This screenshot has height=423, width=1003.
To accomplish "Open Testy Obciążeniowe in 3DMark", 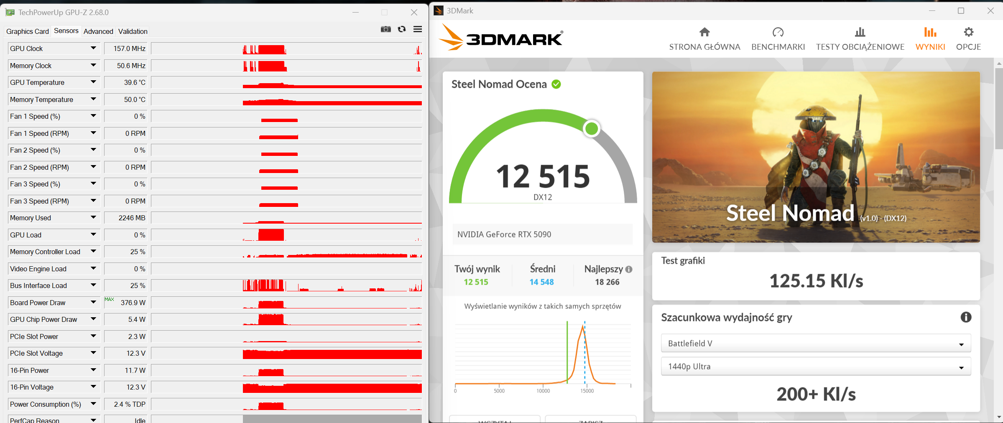I will tap(860, 39).
